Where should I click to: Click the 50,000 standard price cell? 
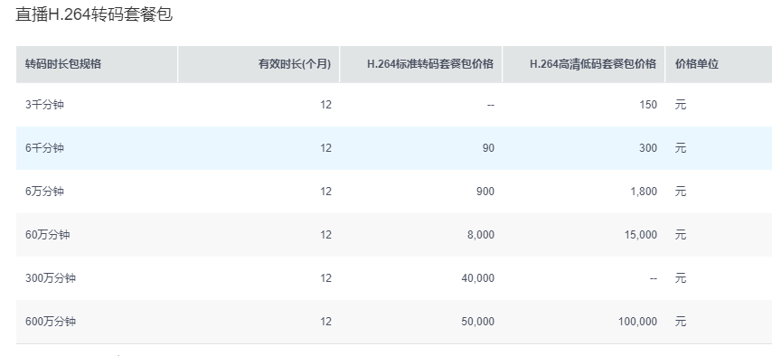[477, 321]
